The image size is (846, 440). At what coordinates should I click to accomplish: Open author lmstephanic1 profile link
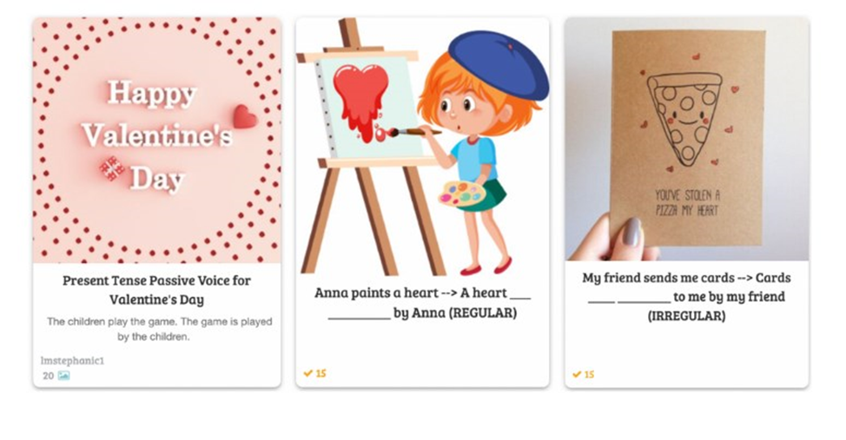coord(72,360)
